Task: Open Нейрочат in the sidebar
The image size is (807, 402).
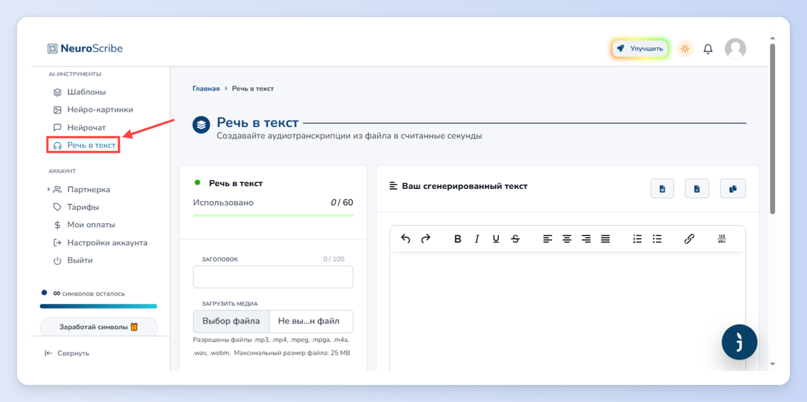Action: coord(79,127)
